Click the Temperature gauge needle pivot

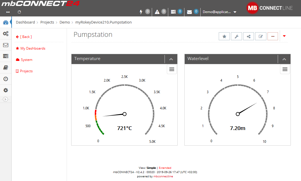125,114
